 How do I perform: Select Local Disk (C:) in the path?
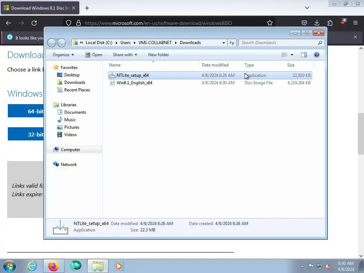99,43
